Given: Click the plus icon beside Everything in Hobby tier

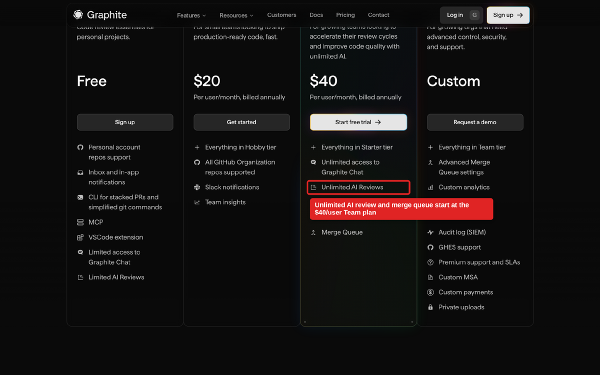Looking at the screenshot, I should [197, 147].
